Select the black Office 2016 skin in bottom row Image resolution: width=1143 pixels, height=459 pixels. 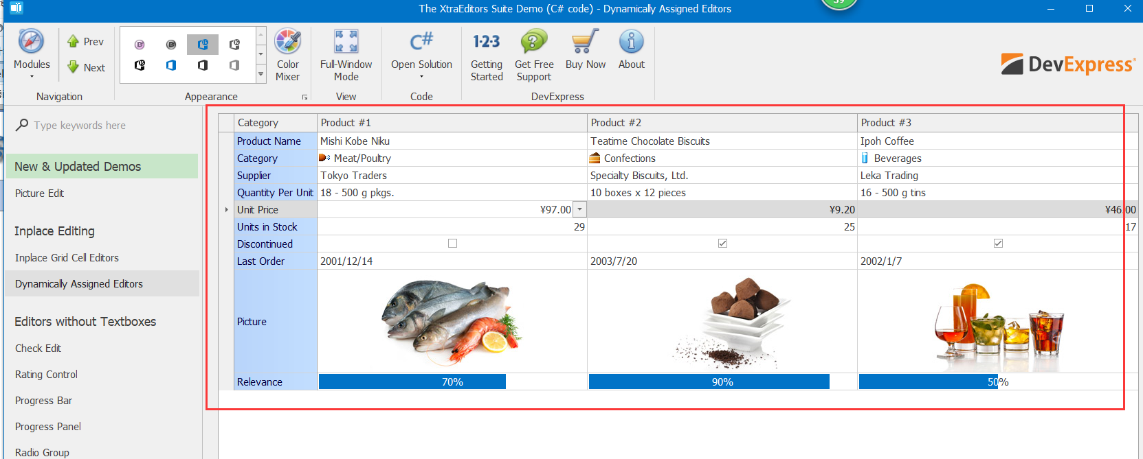click(140, 65)
